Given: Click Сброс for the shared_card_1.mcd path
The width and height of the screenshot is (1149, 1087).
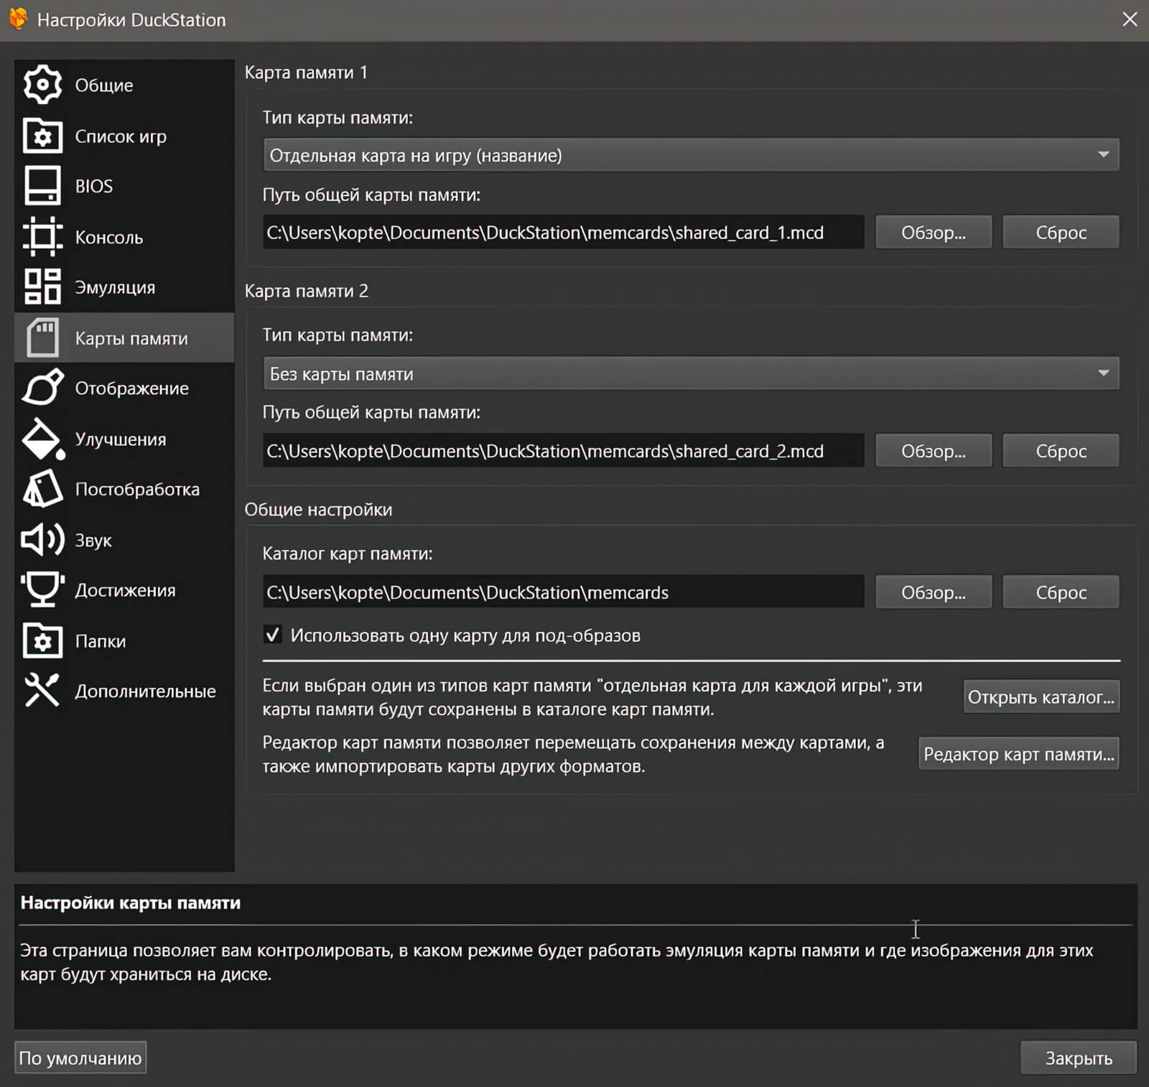Looking at the screenshot, I should (x=1061, y=232).
